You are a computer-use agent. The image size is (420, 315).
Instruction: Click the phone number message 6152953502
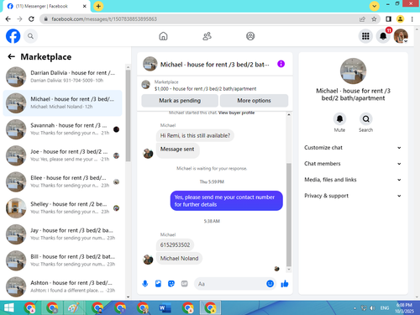175,245
